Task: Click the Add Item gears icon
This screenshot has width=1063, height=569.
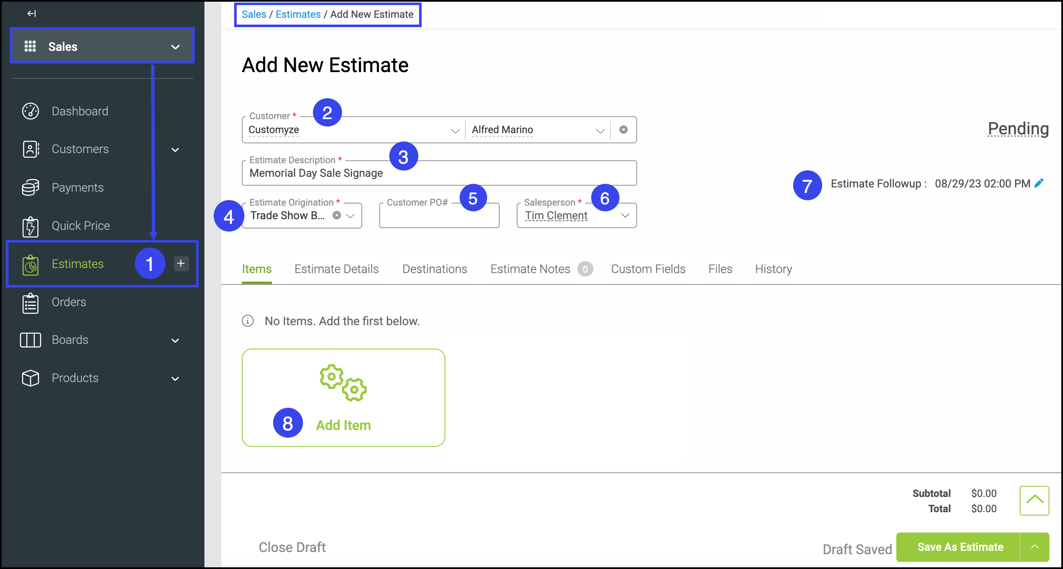Action: click(343, 383)
